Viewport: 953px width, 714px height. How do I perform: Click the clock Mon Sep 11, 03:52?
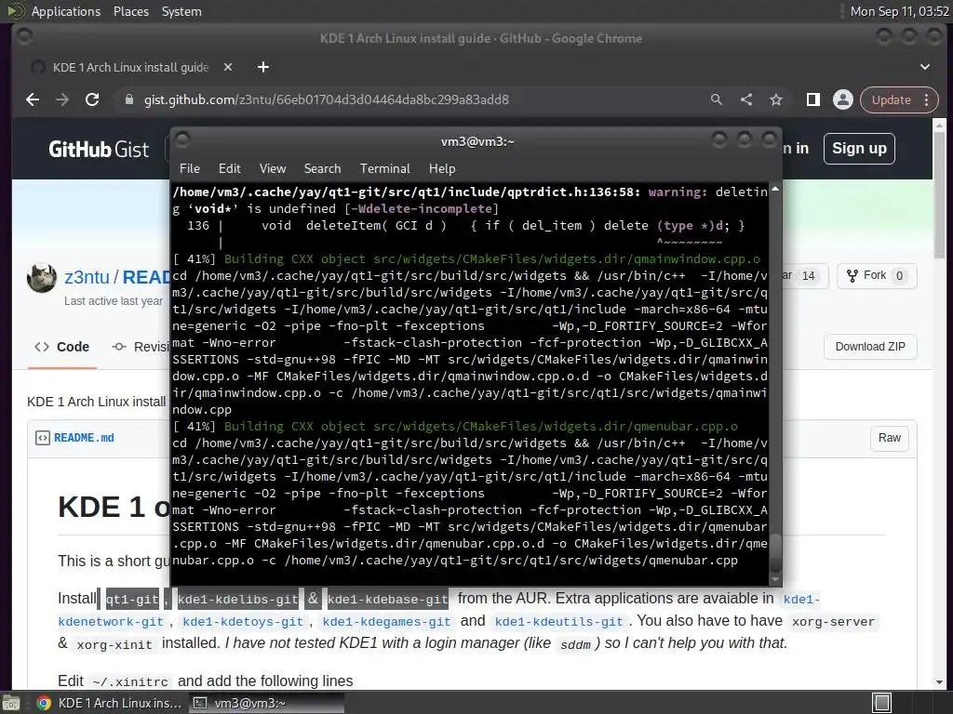click(x=900, y=11)
